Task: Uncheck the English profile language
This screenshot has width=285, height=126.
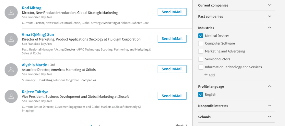Action: click(x=201, y=94)
